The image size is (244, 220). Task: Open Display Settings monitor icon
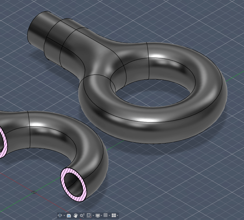(x=98, y=215)
